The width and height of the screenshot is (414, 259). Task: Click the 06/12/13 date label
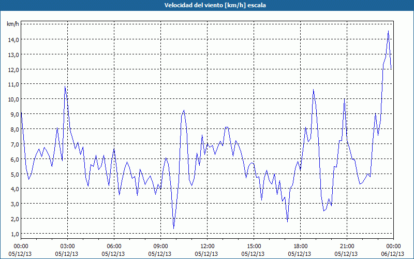[x=393, y=254]
